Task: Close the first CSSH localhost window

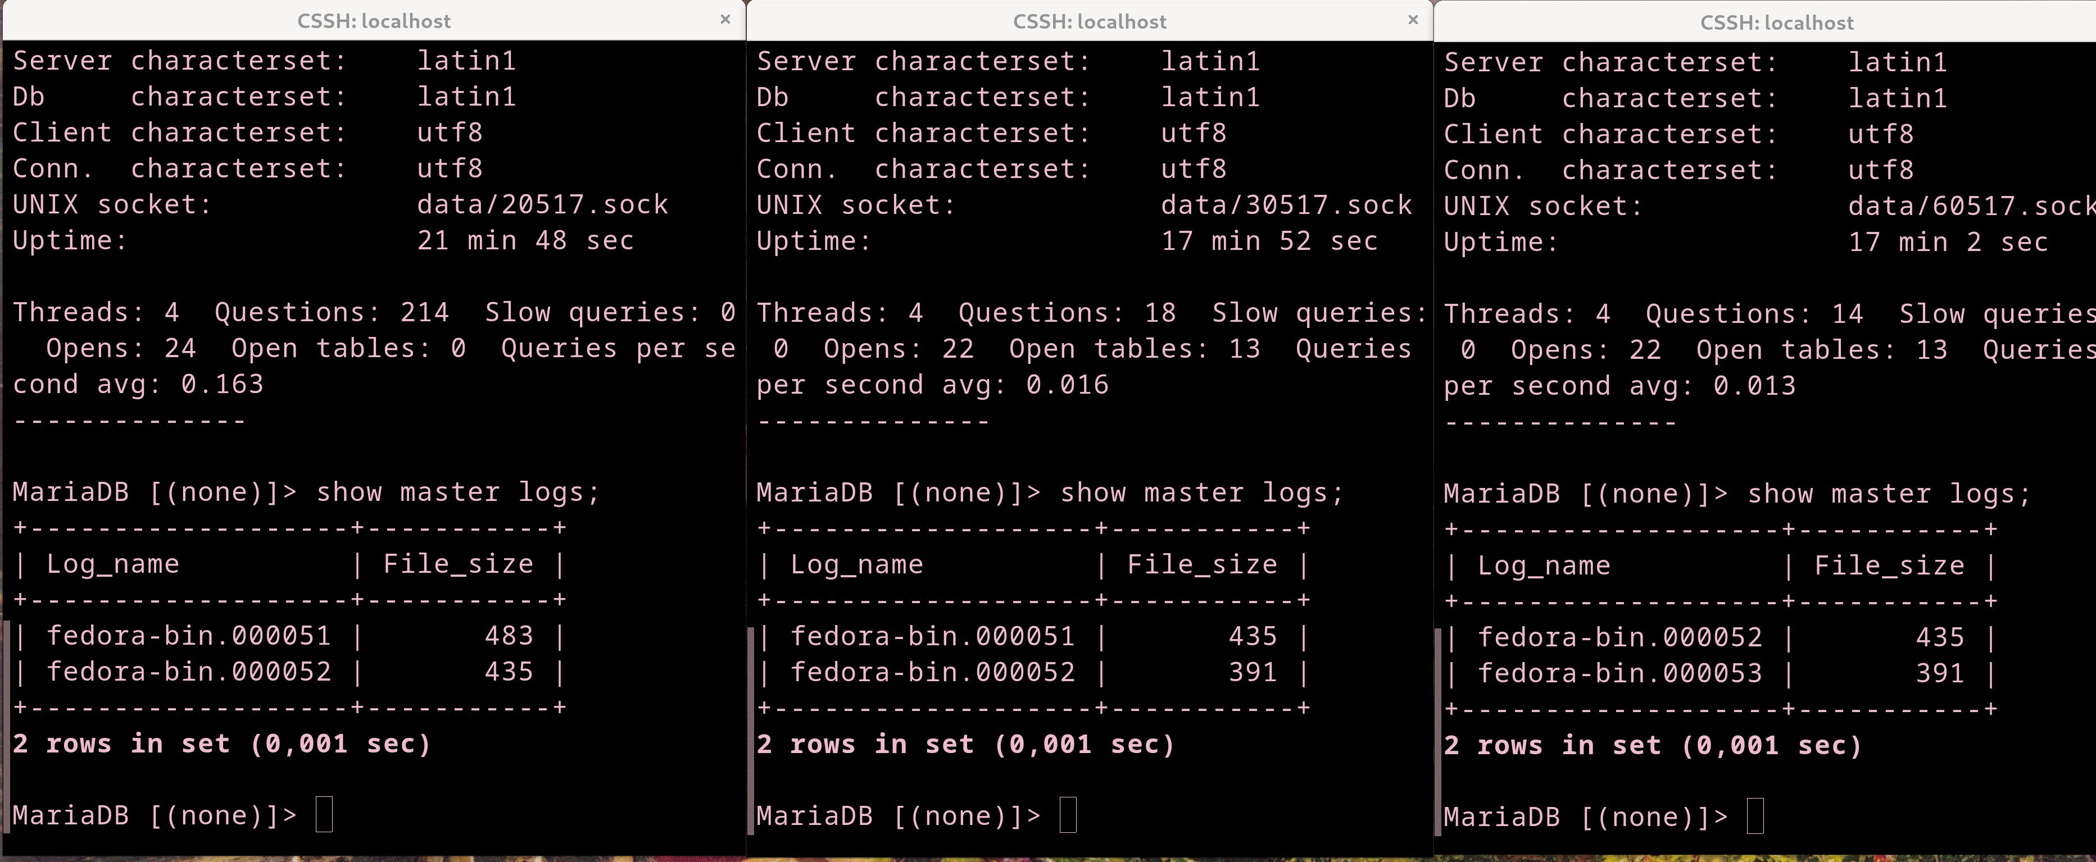Action: pos(725,20)
